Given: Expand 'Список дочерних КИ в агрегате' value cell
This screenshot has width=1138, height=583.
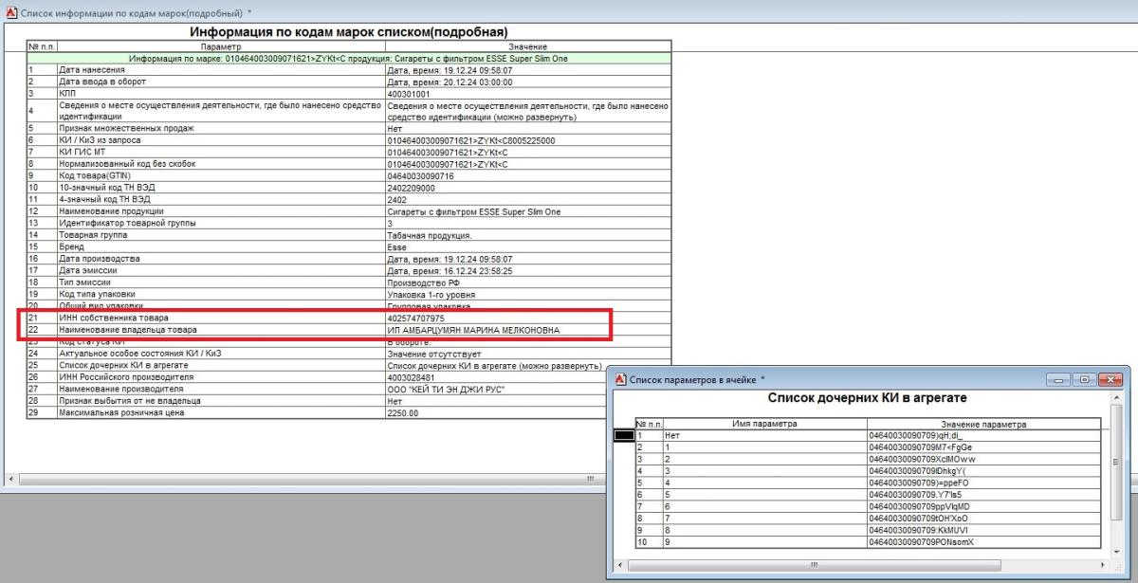Looking at the screenshot, I should (x=527, y=365).
